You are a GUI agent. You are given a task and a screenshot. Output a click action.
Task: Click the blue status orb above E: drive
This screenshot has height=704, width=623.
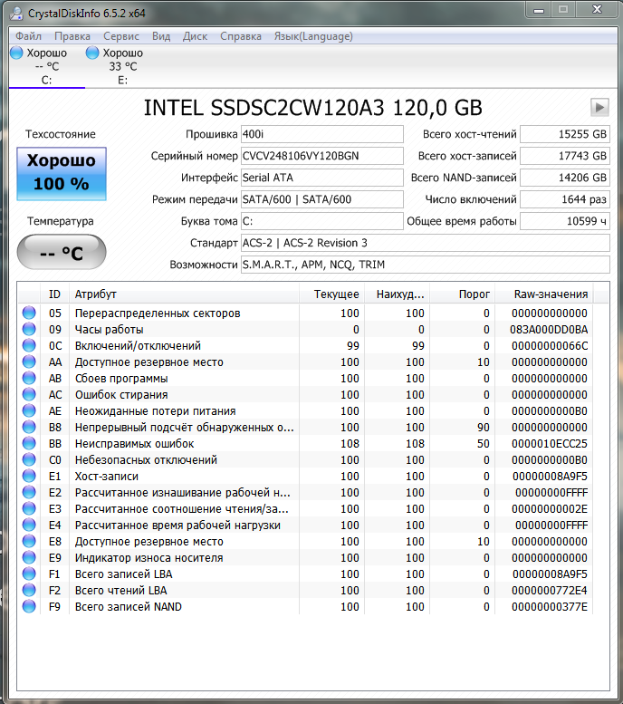[92, 53]
